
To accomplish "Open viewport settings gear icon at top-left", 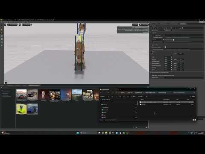I will click(x=5, y=25).
